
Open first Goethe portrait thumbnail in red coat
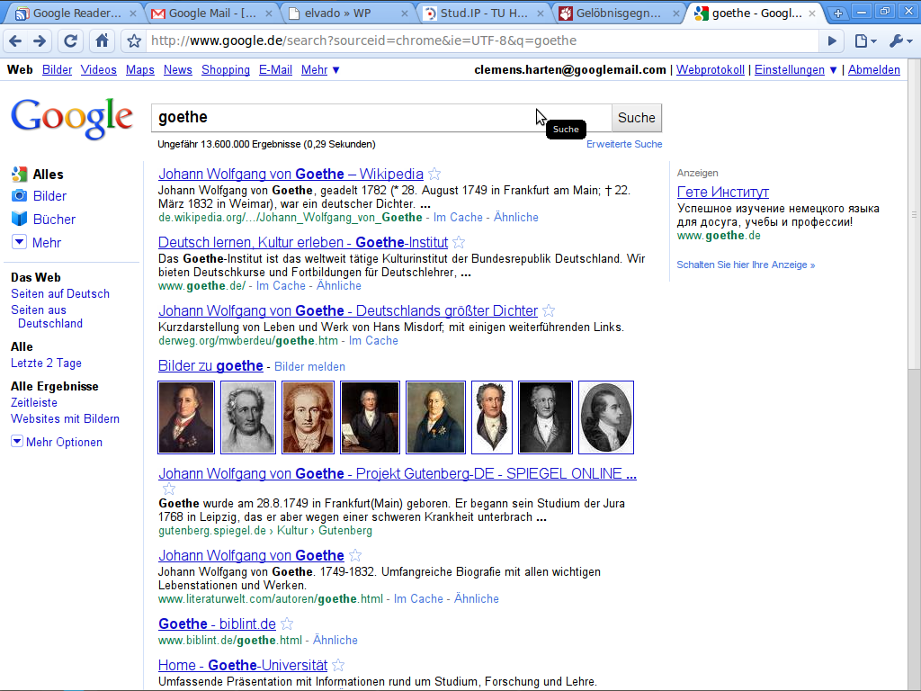click(x=186, y=417)
